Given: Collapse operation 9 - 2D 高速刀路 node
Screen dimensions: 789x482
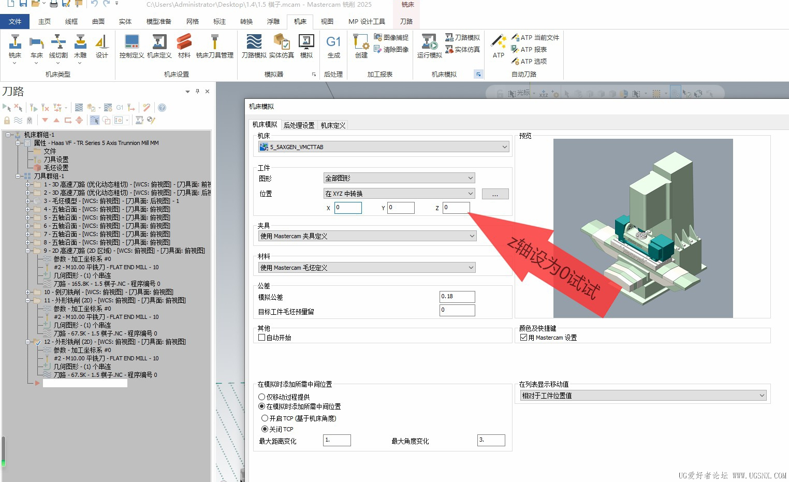Looking at the screenshot, I should (28, 251).
